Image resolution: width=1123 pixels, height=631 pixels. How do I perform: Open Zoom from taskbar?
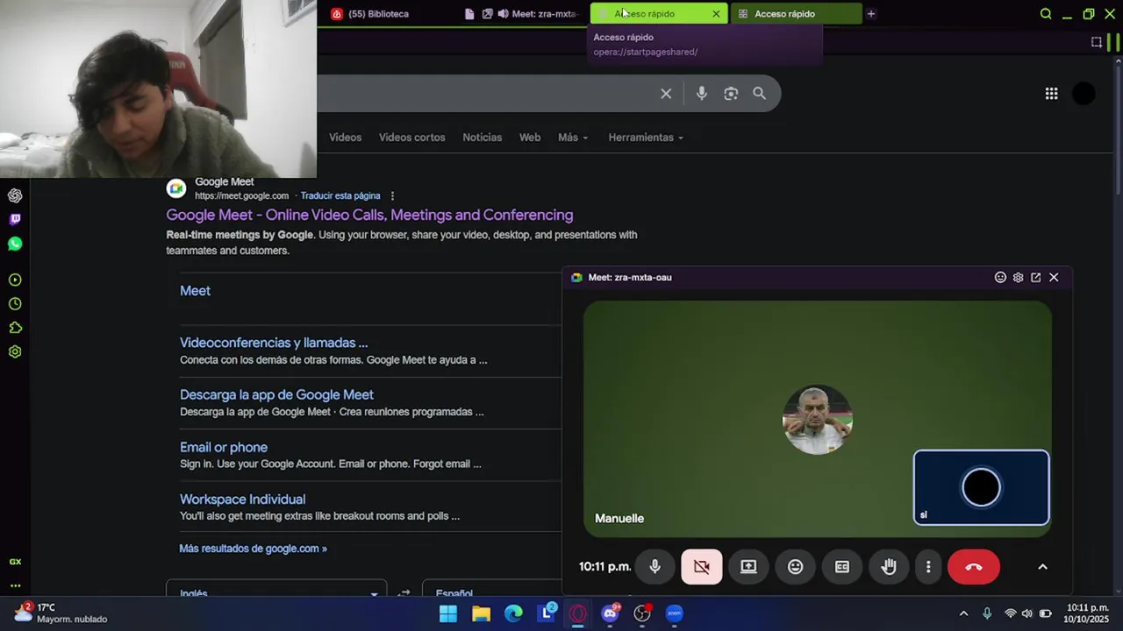point(674,613)
